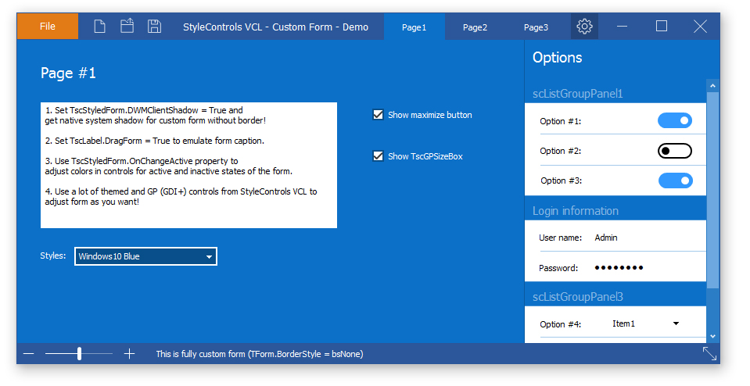This screenshot has height=386, width=750.
Task: Turn off the Option #1 switch
Action: 675,121
